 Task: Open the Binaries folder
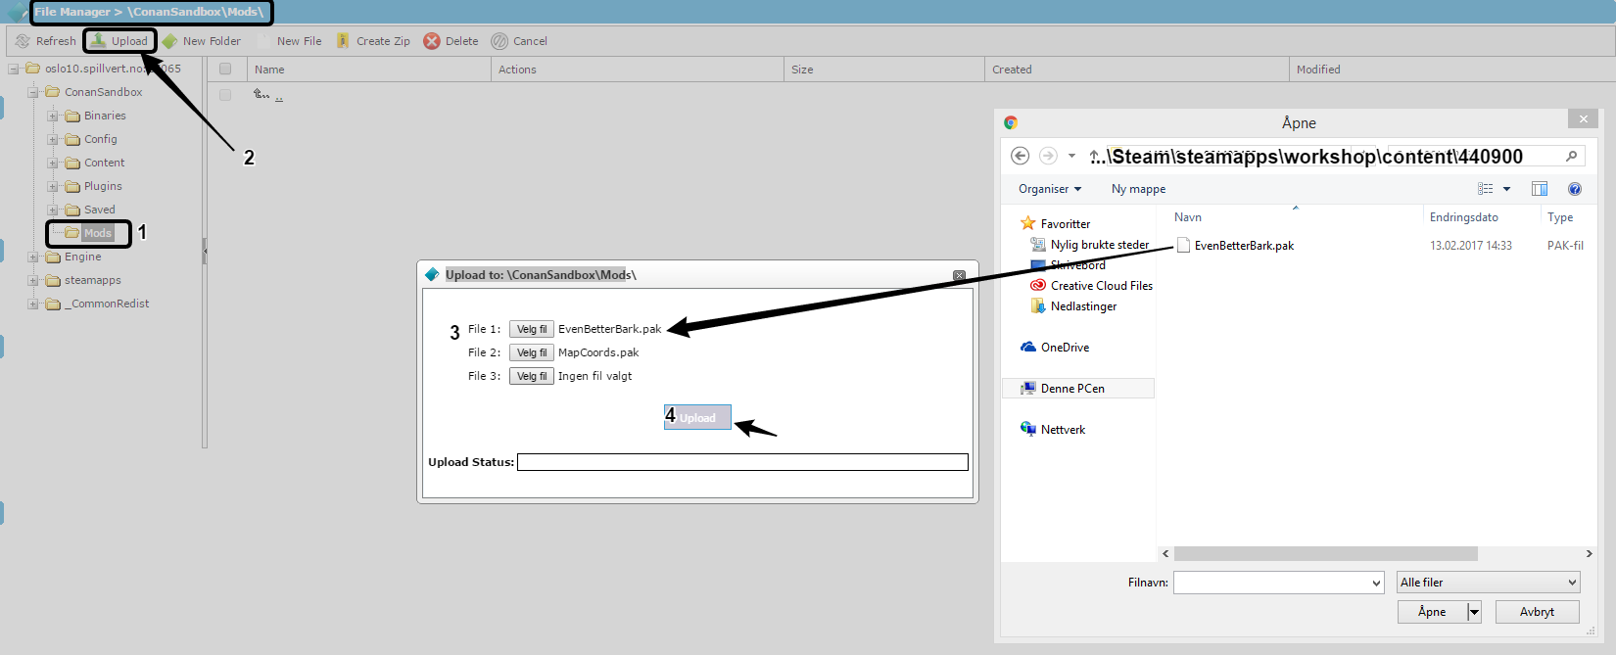pos(105,116)
